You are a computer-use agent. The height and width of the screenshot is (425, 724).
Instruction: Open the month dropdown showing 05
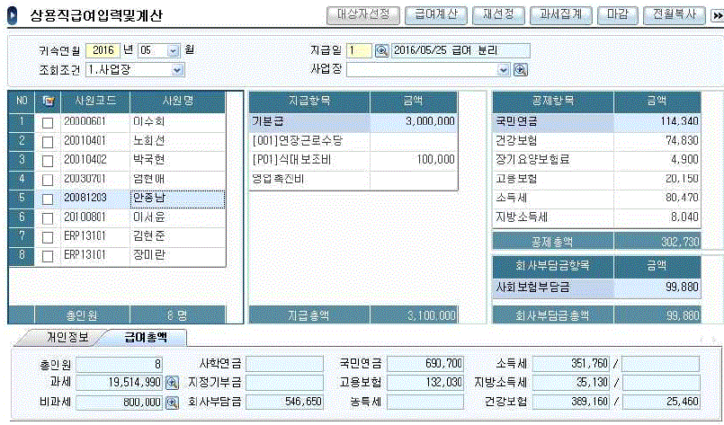point(174,50)
